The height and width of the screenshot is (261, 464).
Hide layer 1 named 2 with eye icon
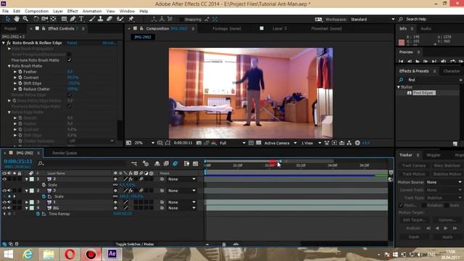click(x=4, y=179)
